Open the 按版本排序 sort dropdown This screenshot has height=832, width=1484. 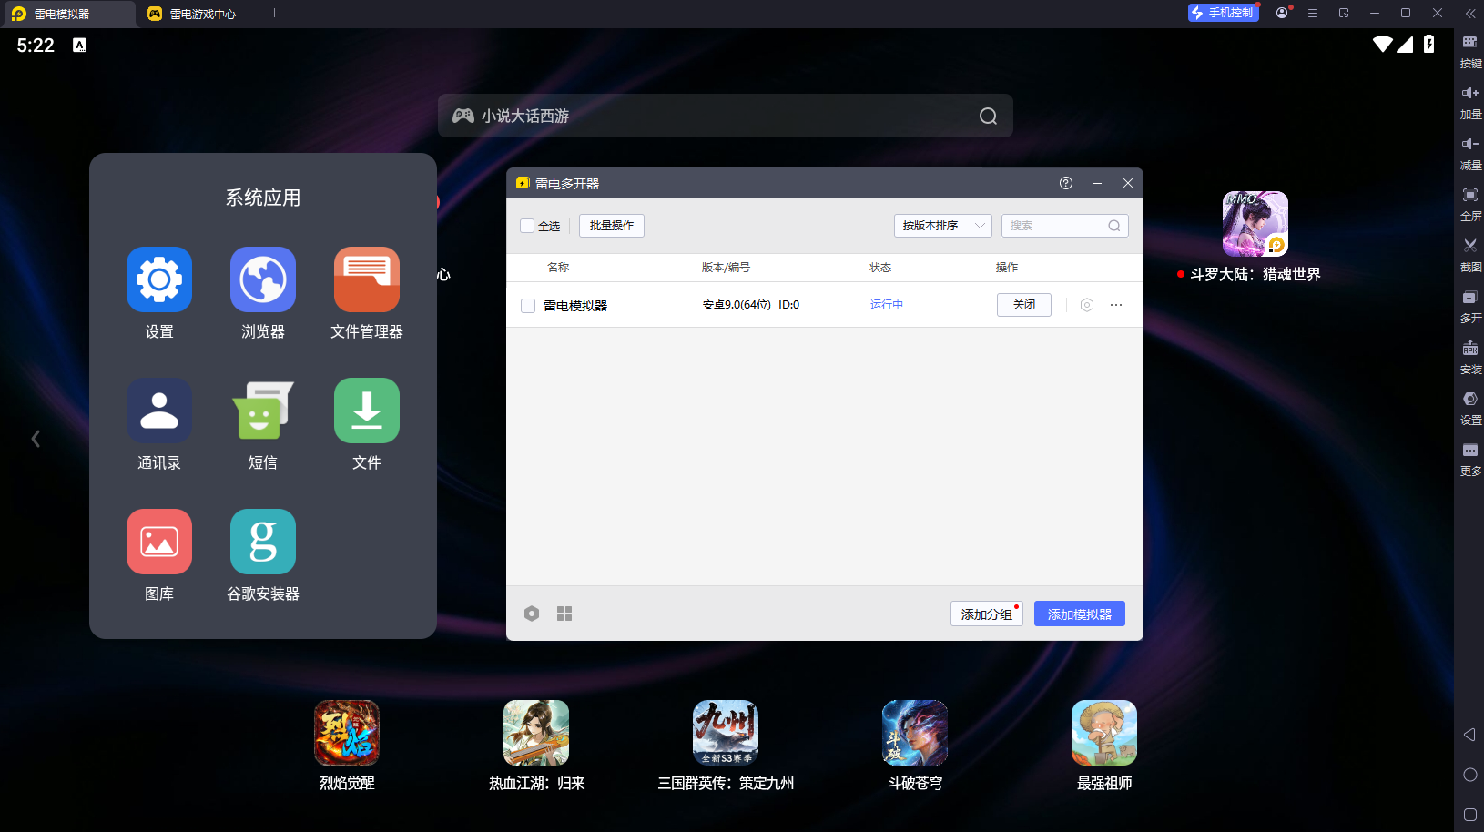pos(942,226)
